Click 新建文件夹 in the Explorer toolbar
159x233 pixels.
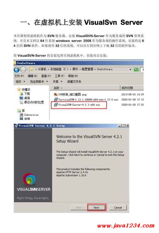click(74, 82)
